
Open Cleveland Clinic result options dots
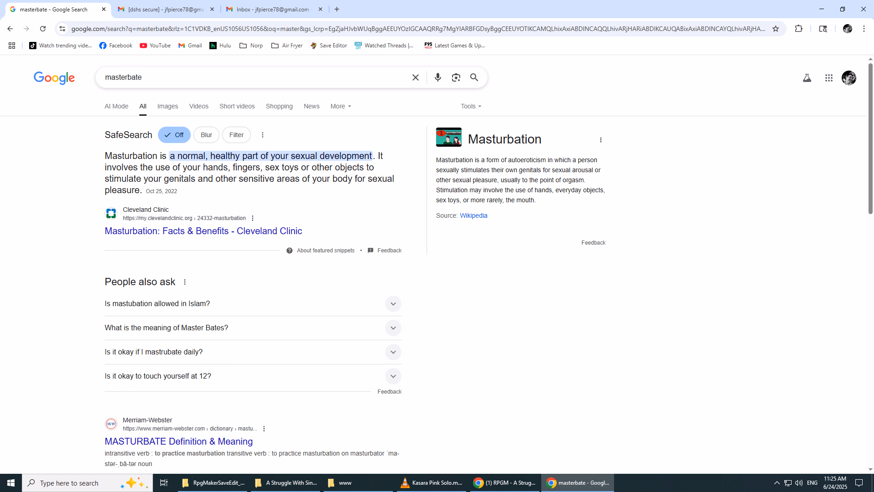pos(253,218)
